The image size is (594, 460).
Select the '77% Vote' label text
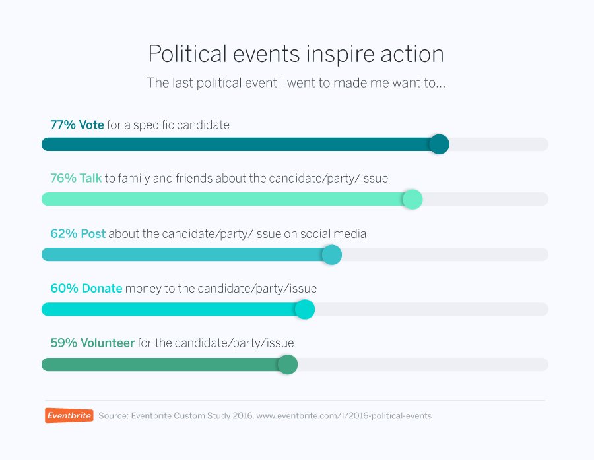[x=77, y=125]
